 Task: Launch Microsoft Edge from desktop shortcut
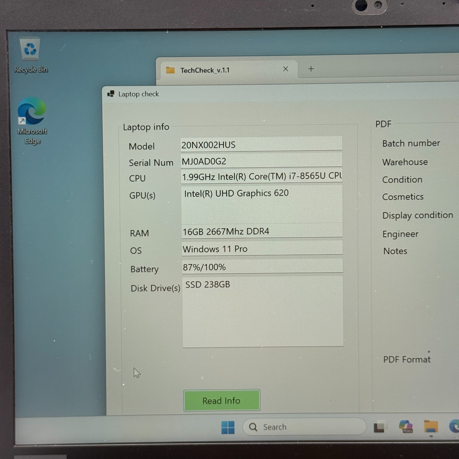32,121
